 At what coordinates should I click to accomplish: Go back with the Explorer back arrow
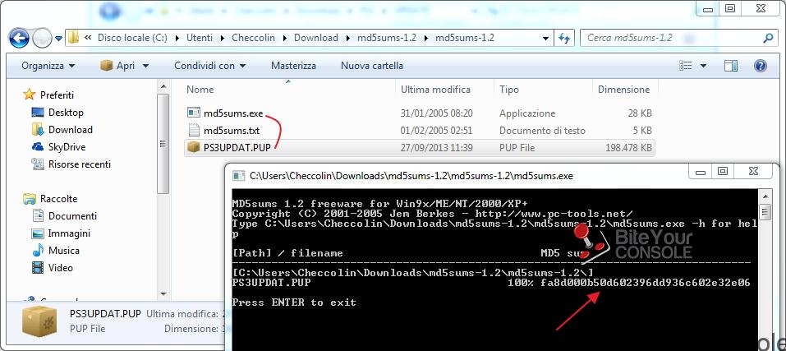(19, 38)
